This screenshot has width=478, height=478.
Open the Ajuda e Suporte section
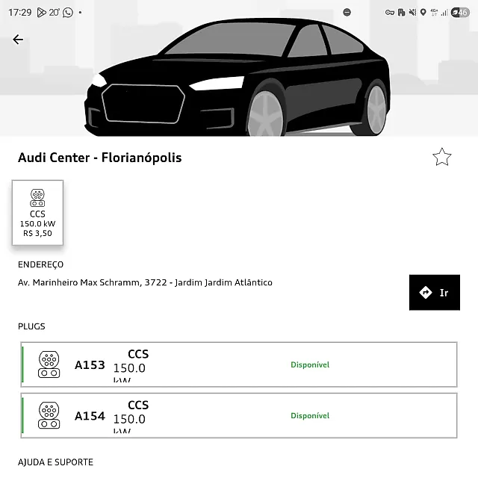[x=55, y=462]
